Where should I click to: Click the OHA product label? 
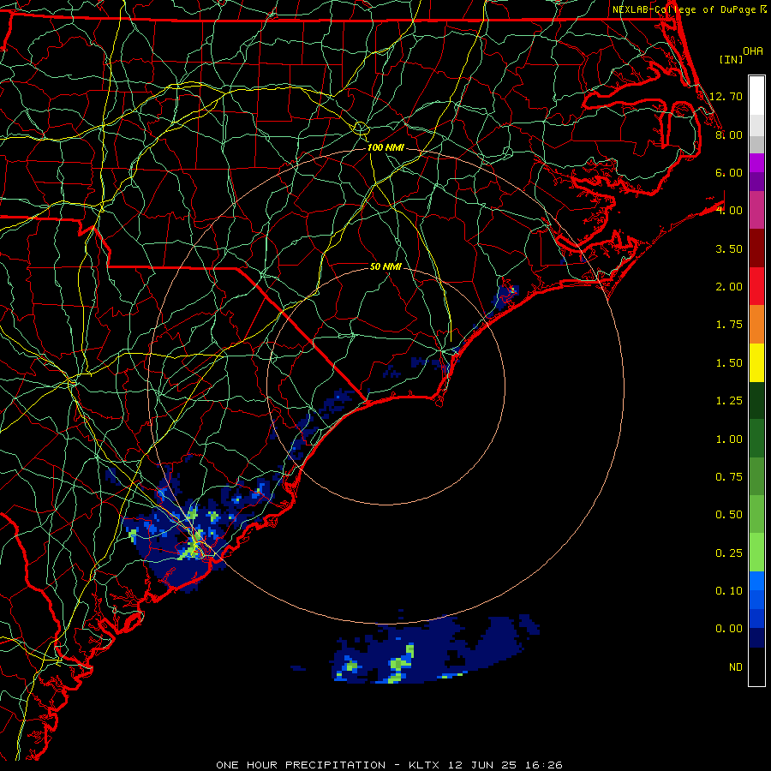753,51
